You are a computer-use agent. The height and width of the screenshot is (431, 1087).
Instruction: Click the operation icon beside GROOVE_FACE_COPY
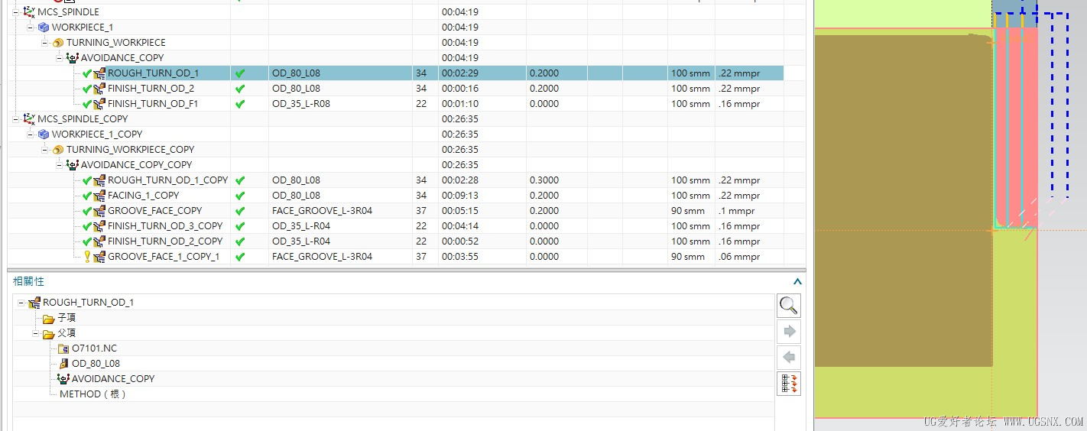click(99, 210)
